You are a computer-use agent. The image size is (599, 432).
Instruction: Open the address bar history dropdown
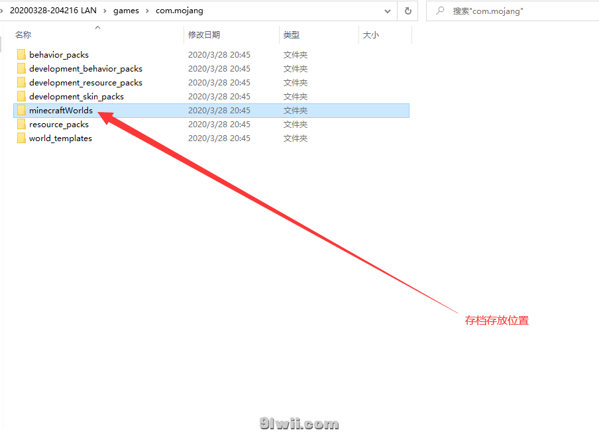pyautogui.click(x=388, y=11)
